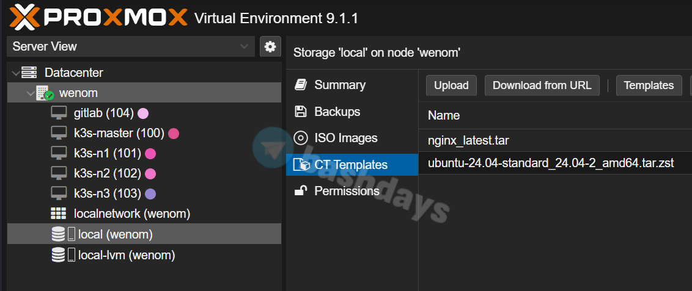The width and height of the screenshot is (692, 291).
Task: Click the gitlab VM monitor icon
Action: pyautogui.click(x=59, y=113)
